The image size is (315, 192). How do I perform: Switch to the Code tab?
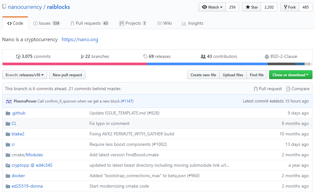[15, 23]
